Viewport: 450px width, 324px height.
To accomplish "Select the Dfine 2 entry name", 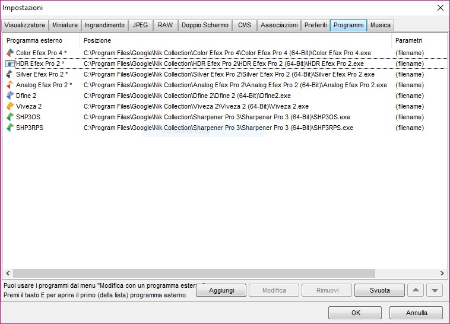I will pyautogui.click(x=26, y=96).
